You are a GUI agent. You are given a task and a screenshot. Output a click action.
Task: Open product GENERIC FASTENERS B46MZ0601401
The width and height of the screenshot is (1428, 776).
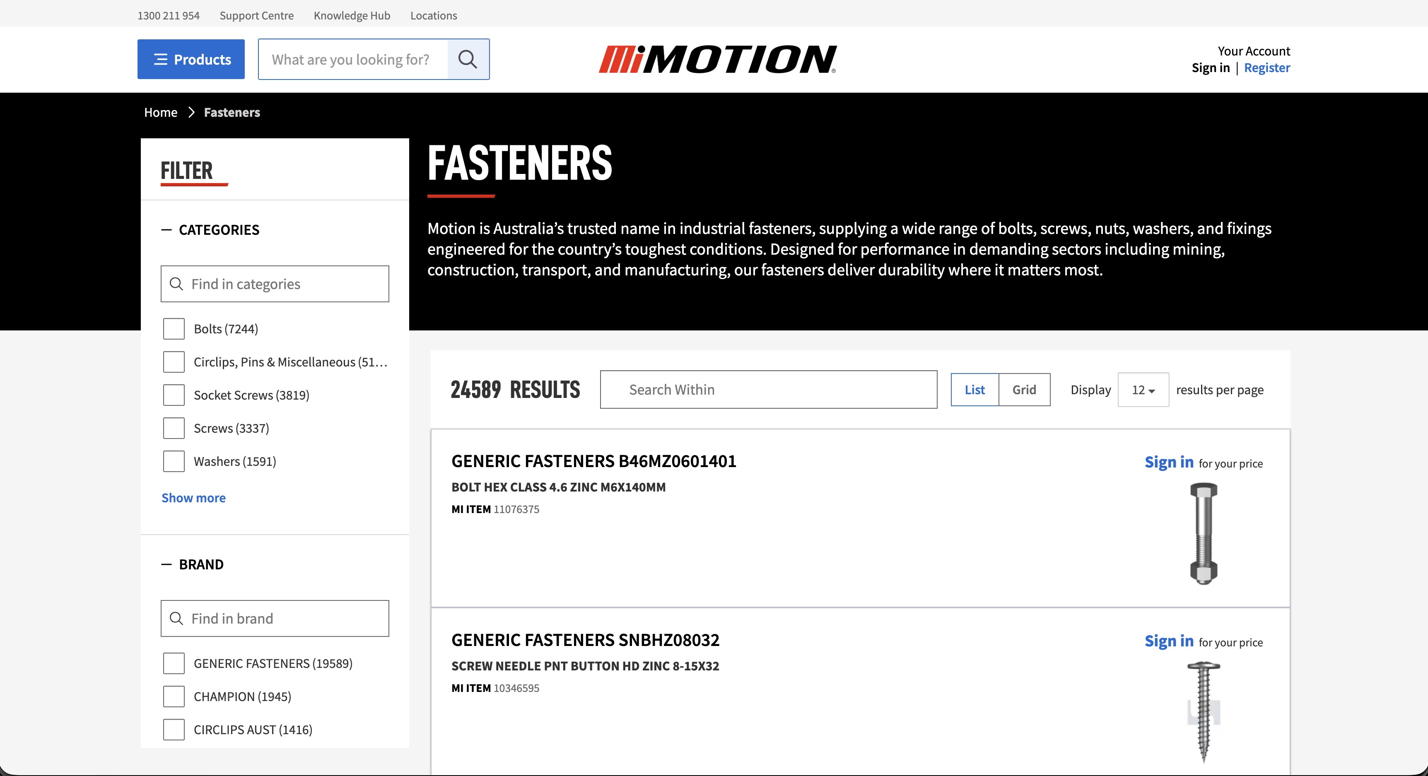594,461
